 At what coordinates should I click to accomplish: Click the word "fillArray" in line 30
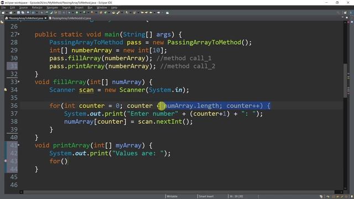click(x=84, y=58)
